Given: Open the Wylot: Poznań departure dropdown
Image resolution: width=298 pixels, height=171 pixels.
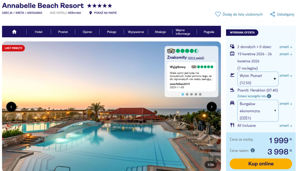Looking at the screenshot, I should 258,79.
